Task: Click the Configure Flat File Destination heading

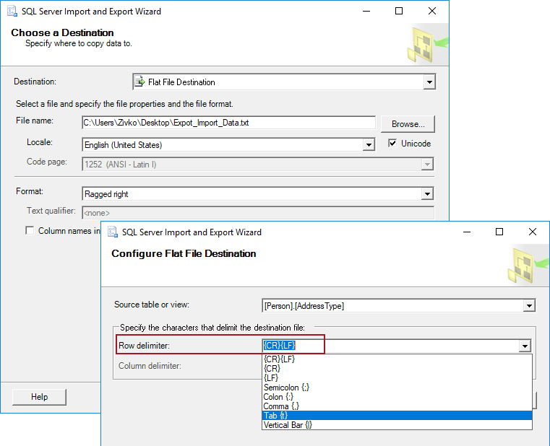Action: [x=184, y=253]
